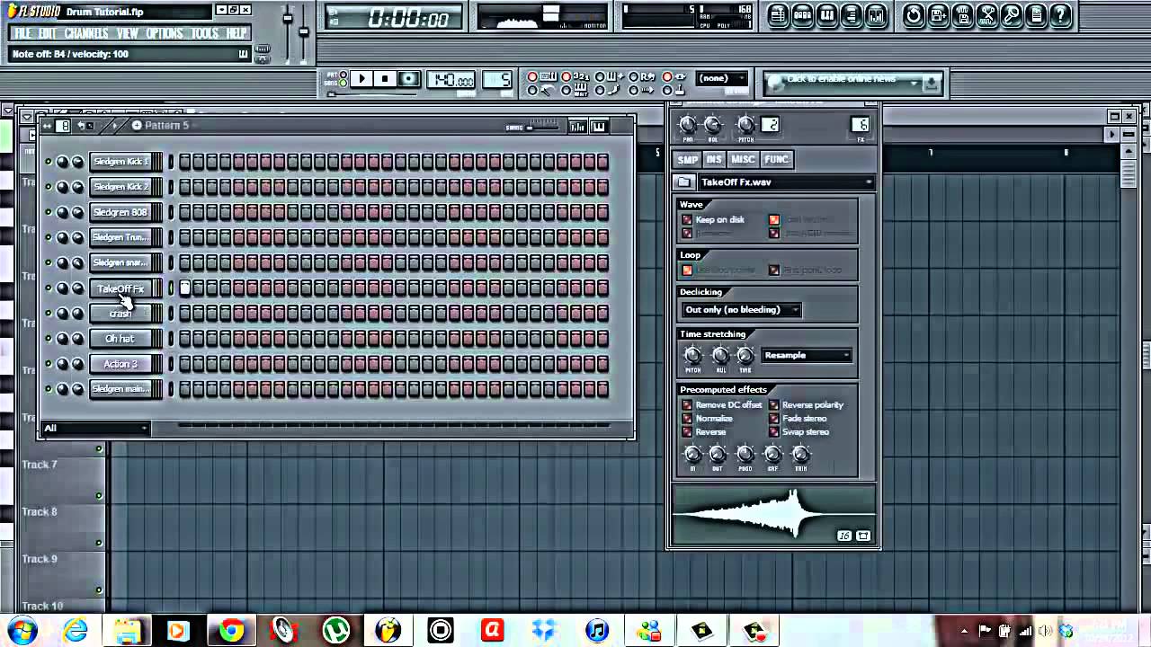This screenshot has height=647, width=1151.
Task: Open the Mixer view icon
Action: (x=875, y=14)
